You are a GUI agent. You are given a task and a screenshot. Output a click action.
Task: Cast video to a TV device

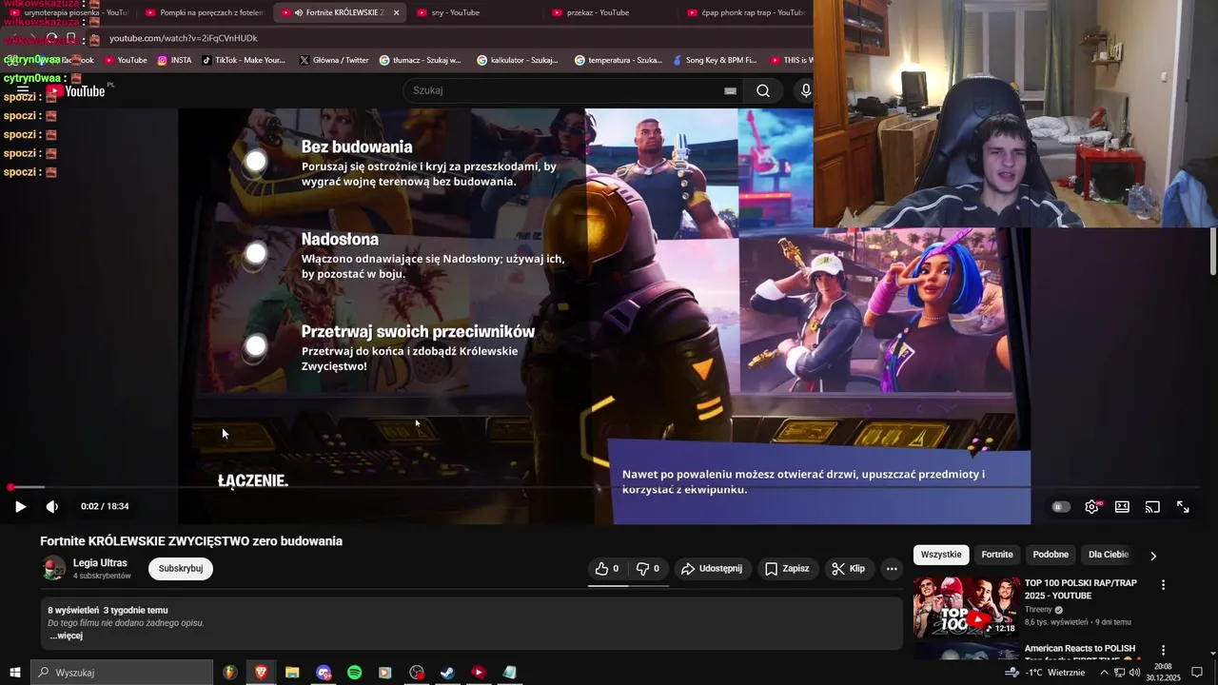1152,507
